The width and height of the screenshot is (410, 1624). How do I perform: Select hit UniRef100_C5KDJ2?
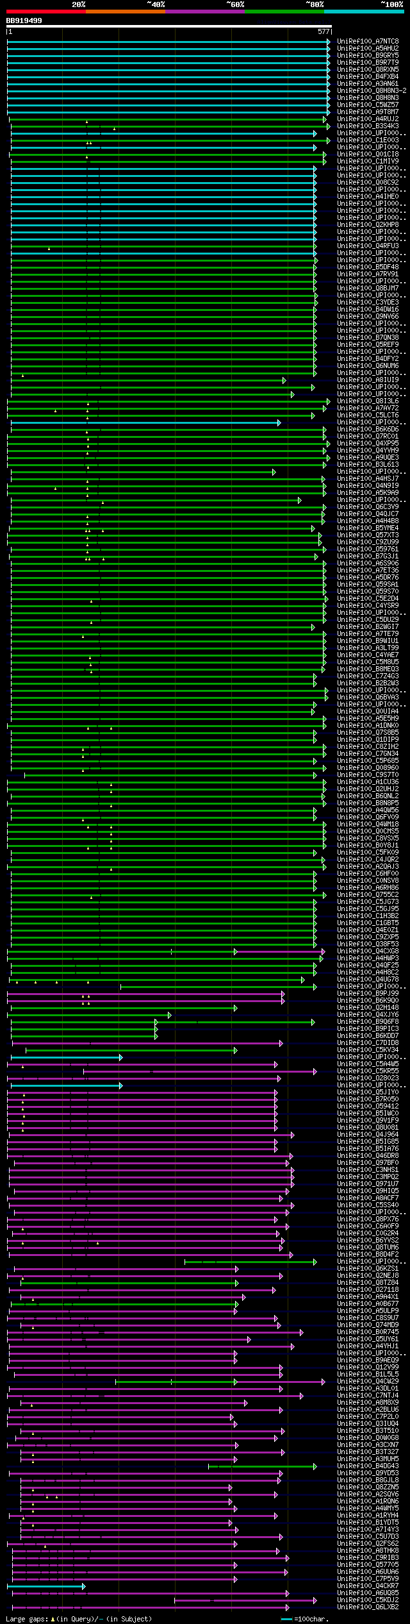pyautogui.click(x=368, y=1600)
